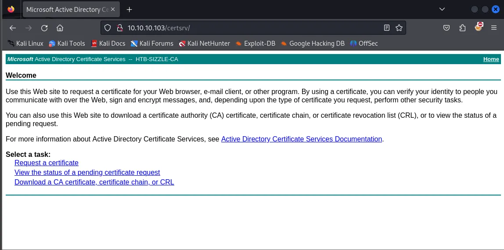Viewport: 504px width, 250px height.
Task: Open Exploit-DB bookmark
Action: click(x=255, y=43)
